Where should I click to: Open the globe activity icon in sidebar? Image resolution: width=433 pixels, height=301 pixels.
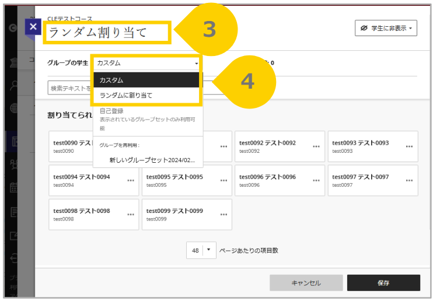[x=13, y=108]
